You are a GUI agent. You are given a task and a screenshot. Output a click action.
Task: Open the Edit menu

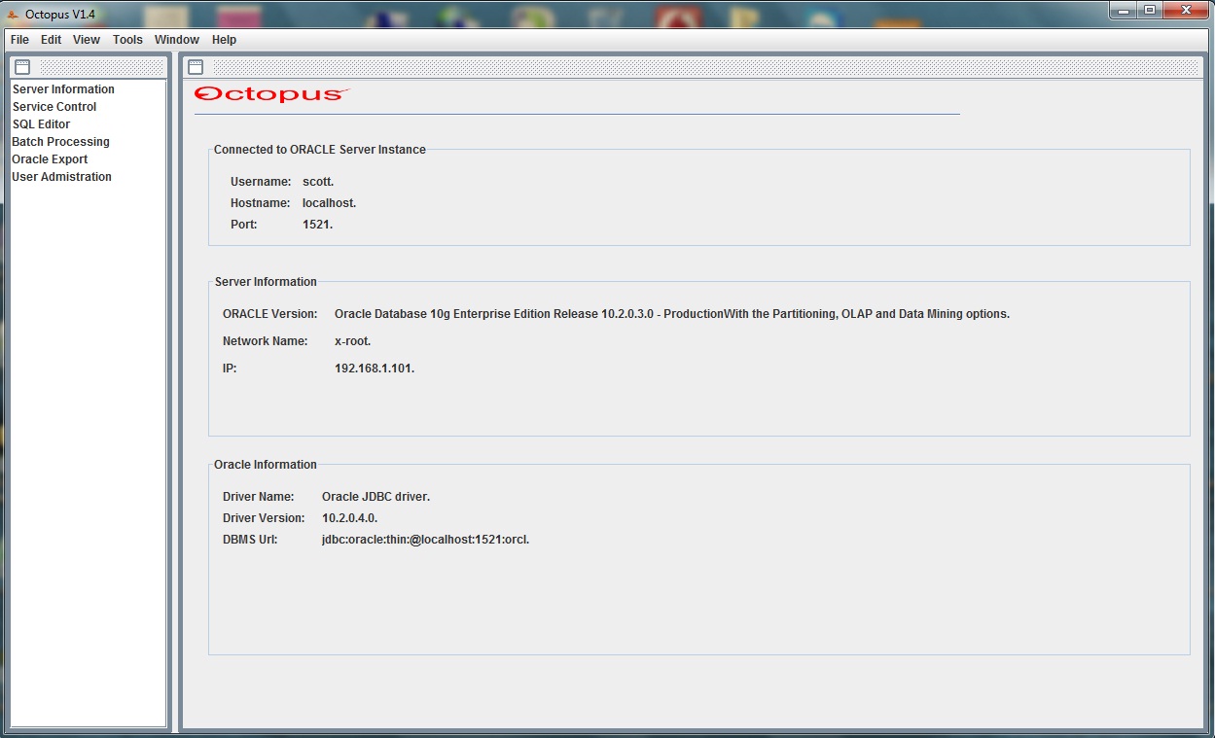click(51, 40)
